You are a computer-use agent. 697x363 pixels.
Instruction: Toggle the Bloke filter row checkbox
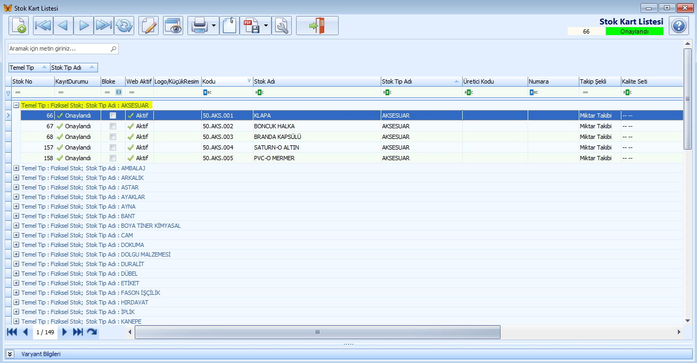tap(119, 93)
